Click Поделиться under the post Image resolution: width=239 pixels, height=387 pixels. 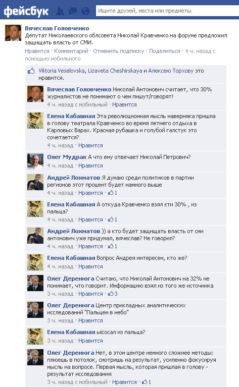pos(165,51)
